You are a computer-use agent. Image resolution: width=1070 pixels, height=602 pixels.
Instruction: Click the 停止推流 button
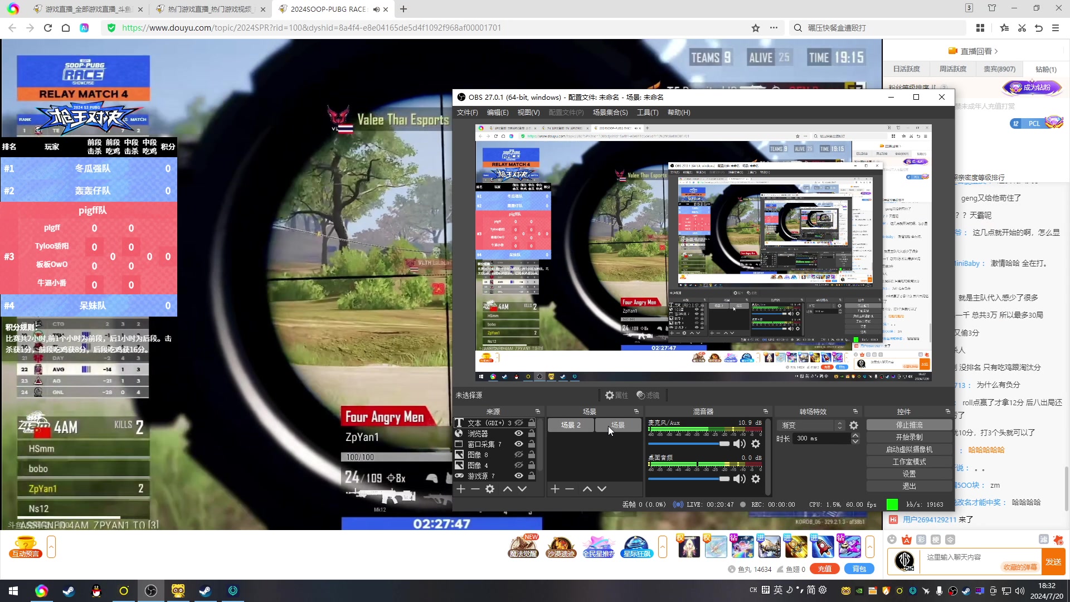tap(908, 425)
